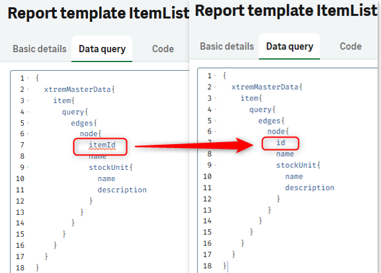
Task: Switch to Code tab in left panel
Action: coord(163,49)
